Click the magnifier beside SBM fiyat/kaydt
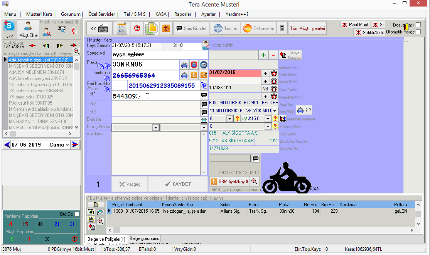430x255 pixels. click(254, 181)
